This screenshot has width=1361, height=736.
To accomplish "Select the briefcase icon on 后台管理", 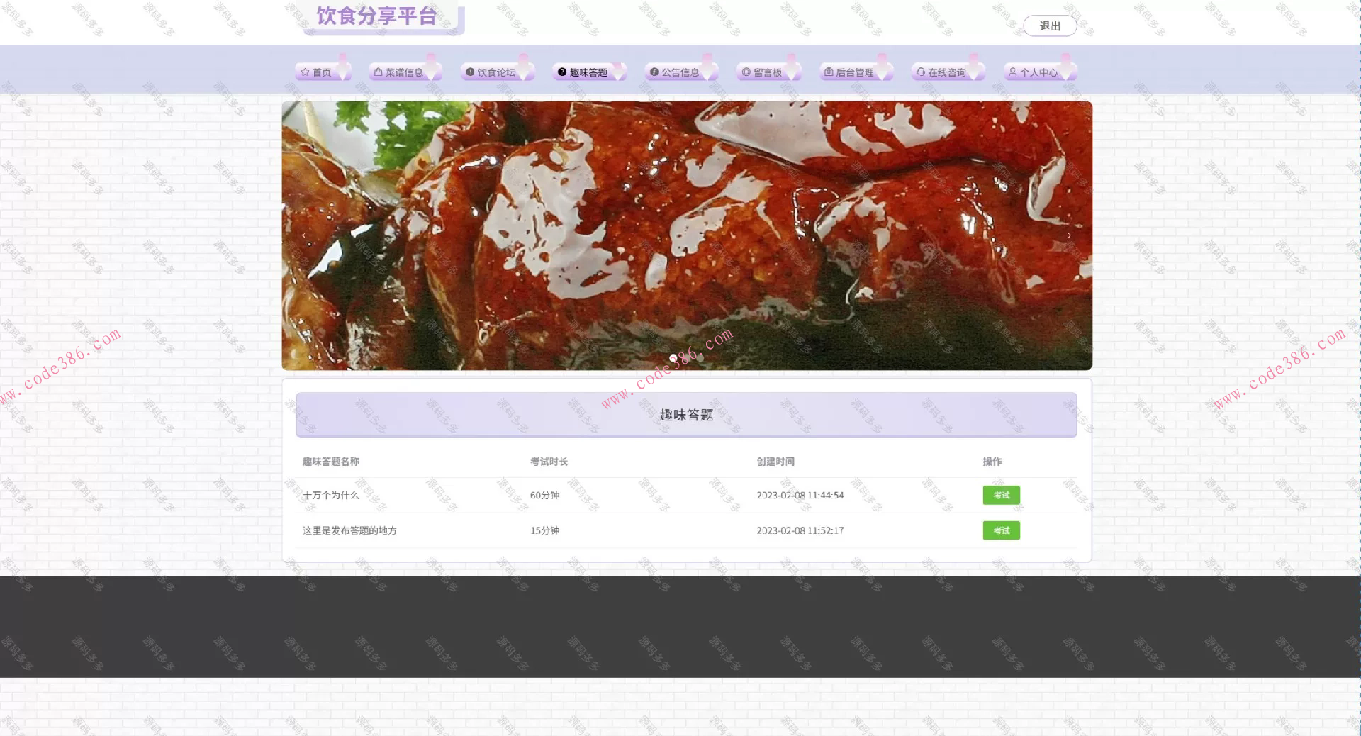I will (829, 71).
